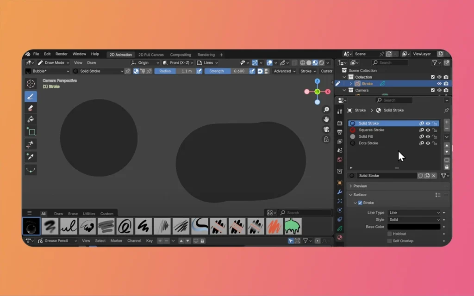Adjust the Strength slider
Image resolution: width=474 pixels, height=296 pixels.
click(227, 71)
